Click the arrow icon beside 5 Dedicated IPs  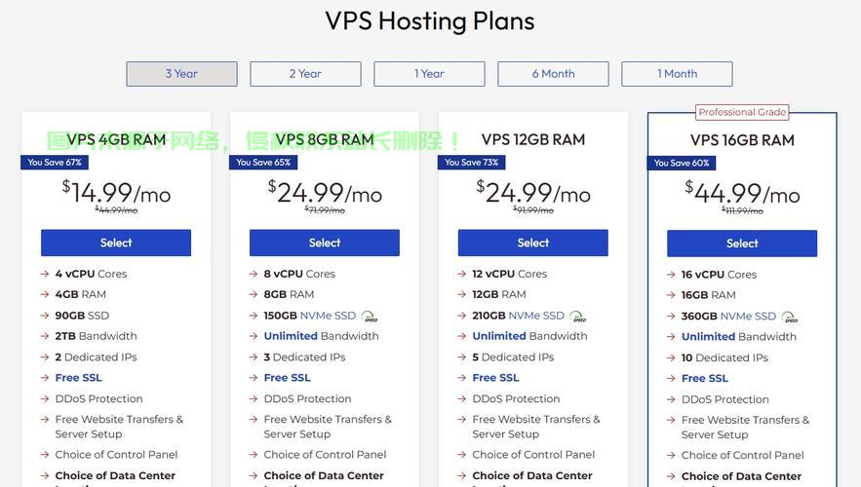tap(462, 357)
